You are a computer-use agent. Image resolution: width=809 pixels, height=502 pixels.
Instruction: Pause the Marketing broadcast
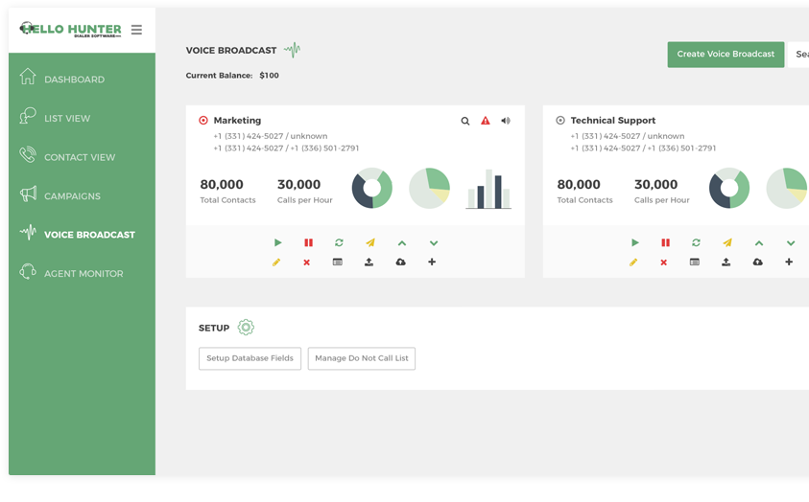pyautogui.click(x=309, y=242)
